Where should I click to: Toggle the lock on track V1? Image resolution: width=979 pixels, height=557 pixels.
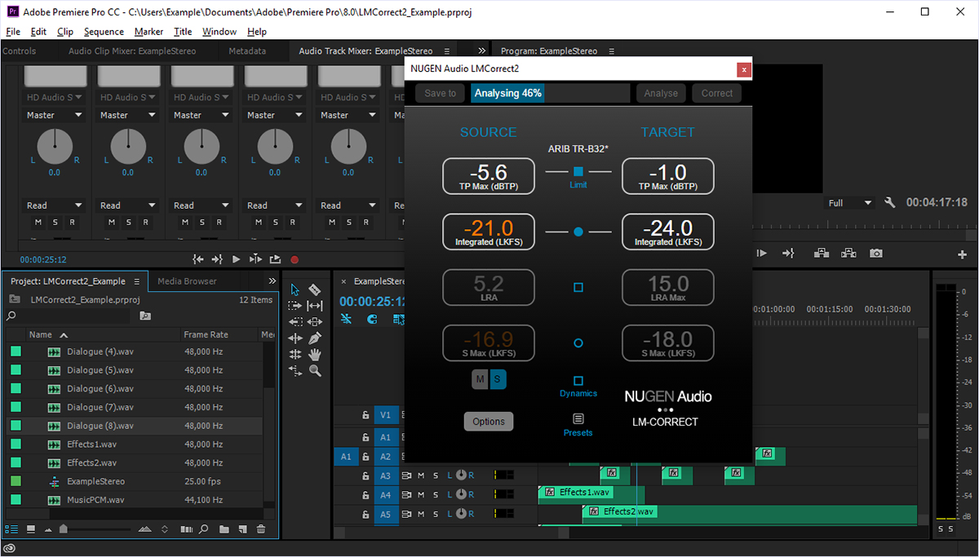[x=365, y=415]
